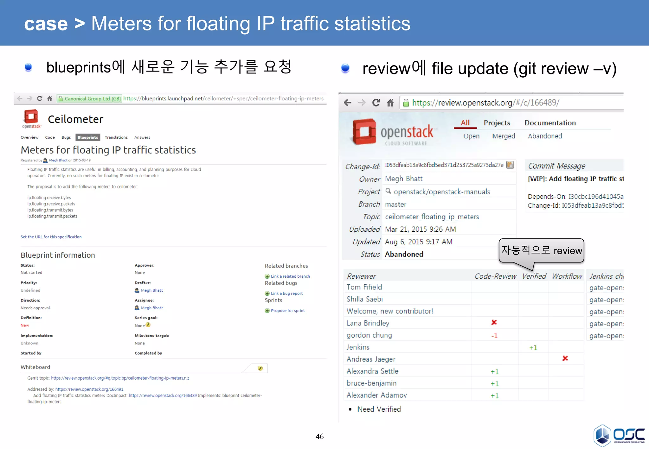
Task: Click the plus icon for Link a bug report
Action: click(267, 294)
